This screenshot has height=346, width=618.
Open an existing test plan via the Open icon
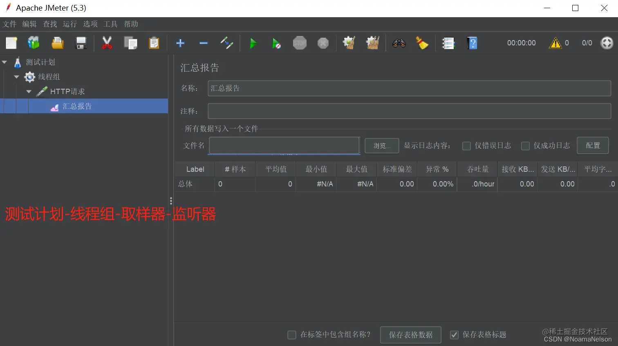pyautogui.click(x=57, y=43)
